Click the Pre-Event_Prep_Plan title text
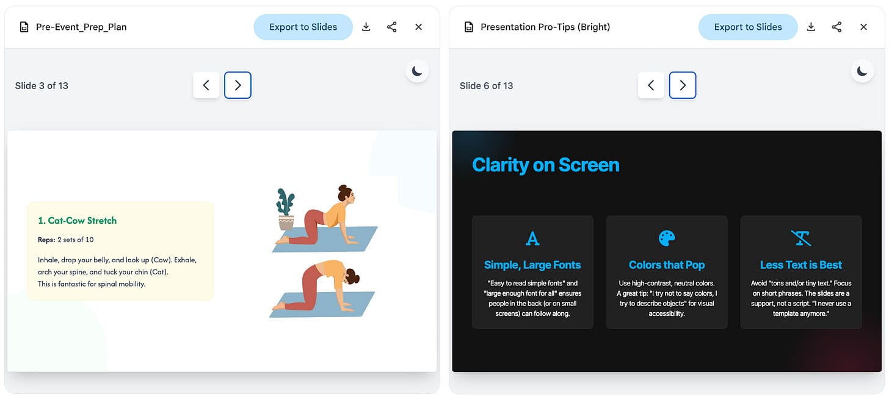The width and height of the screenshot is (889, 400). [81, 27]
